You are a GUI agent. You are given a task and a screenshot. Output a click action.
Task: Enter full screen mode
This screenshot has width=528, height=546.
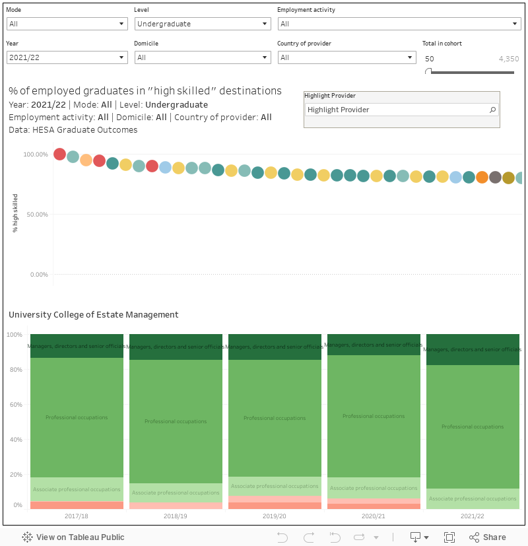pyautogui.click(x=449, y=537)
